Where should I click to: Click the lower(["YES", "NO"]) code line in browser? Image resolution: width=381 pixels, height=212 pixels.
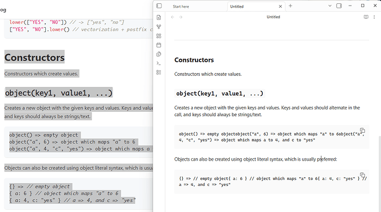[67, 22]
